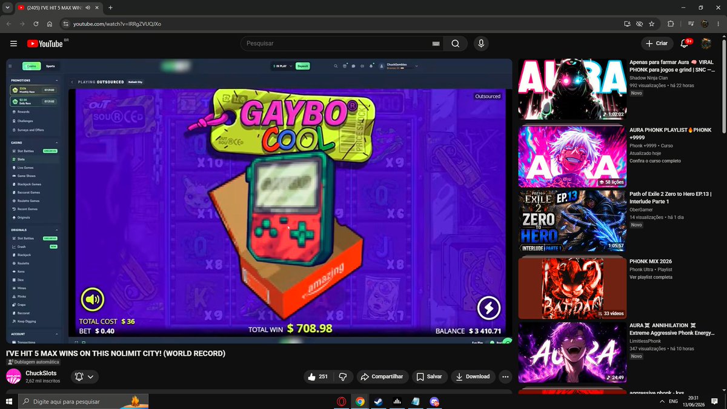Open the PHONK MIX 2026 playlist thumbnail
Image resolution: width=727 pixels, height=409 pixels.
[x=572, y=288]
